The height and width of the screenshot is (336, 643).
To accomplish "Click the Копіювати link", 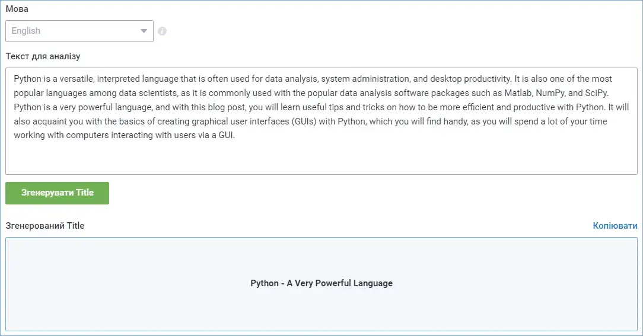I will point(615,226).
